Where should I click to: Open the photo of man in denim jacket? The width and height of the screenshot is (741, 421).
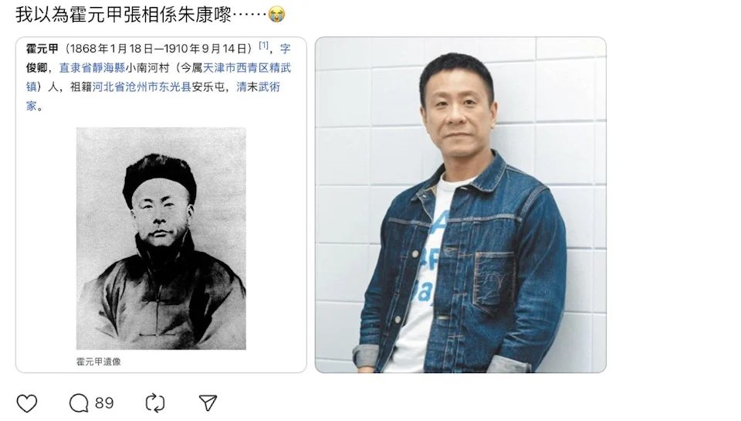(x=461, y=205)
